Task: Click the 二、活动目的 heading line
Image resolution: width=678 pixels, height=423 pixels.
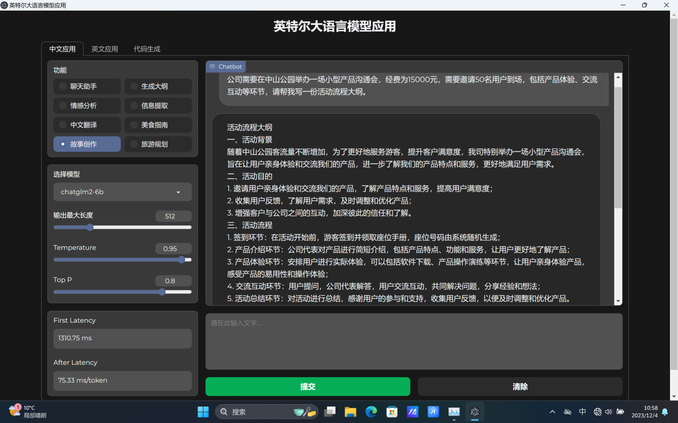Action: (x=250, y=176)
